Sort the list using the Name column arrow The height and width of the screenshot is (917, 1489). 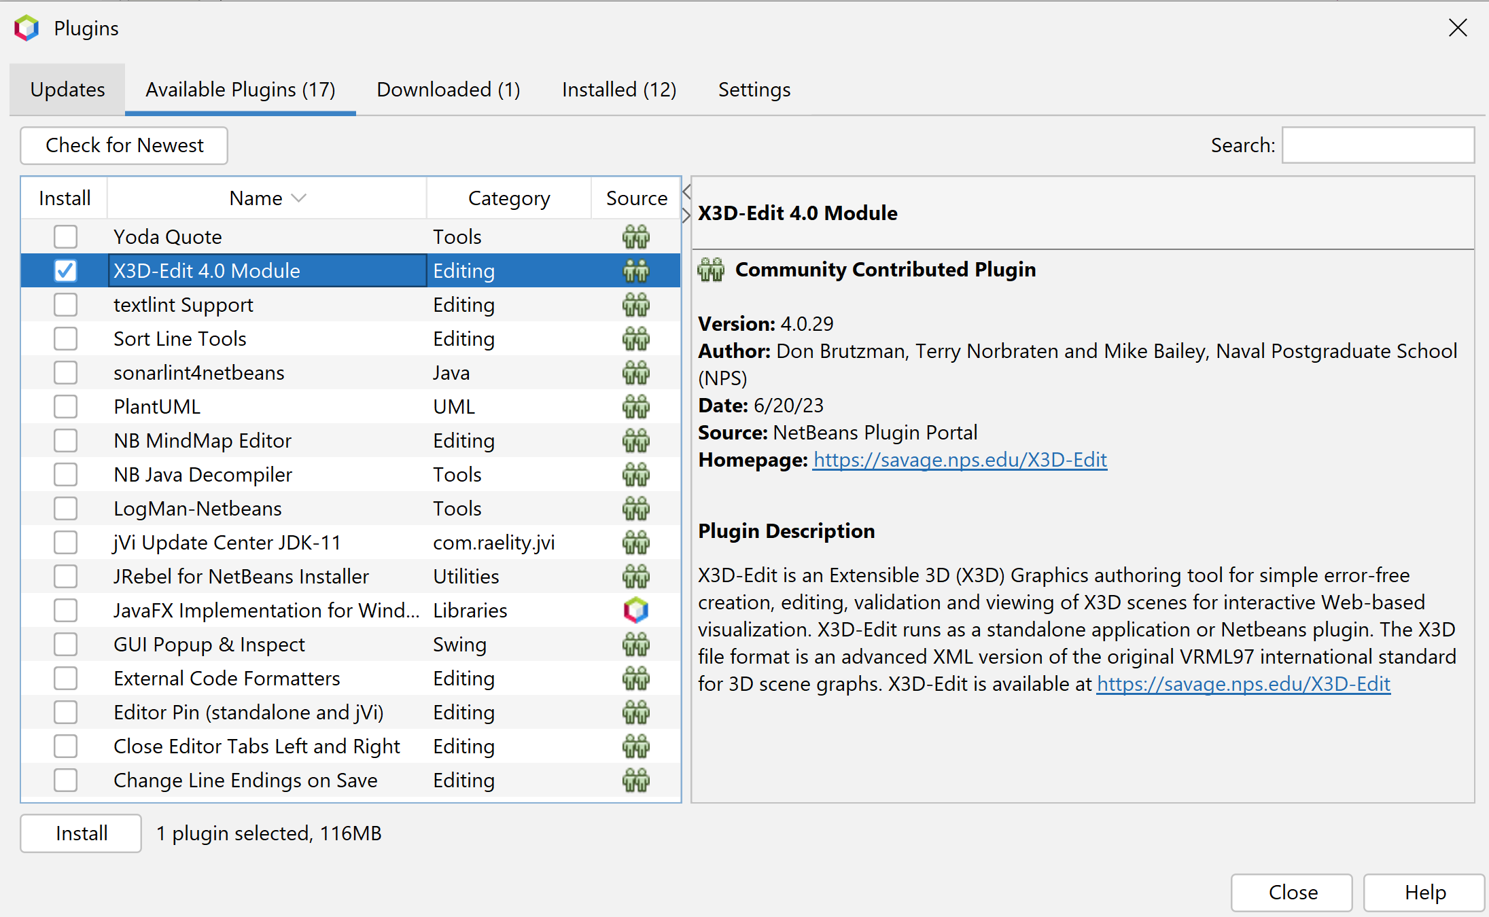[299, 198]
